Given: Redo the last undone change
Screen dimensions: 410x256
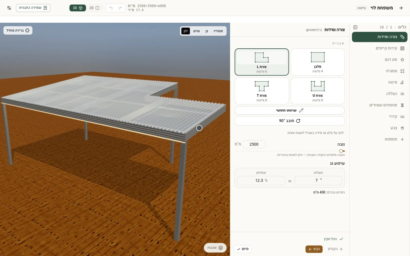Looking at the screenshot, I should [x=120, y=8].
